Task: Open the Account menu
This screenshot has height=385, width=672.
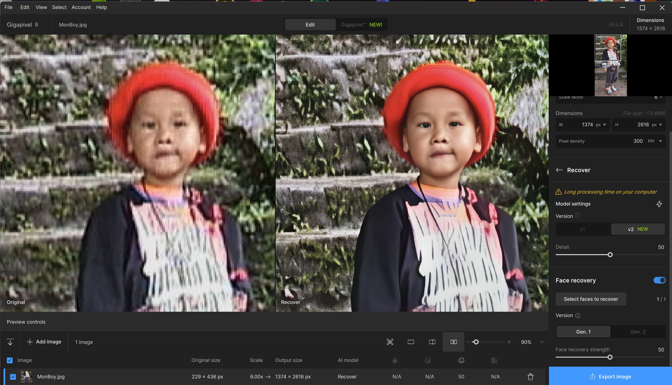Action: [81, 7]
